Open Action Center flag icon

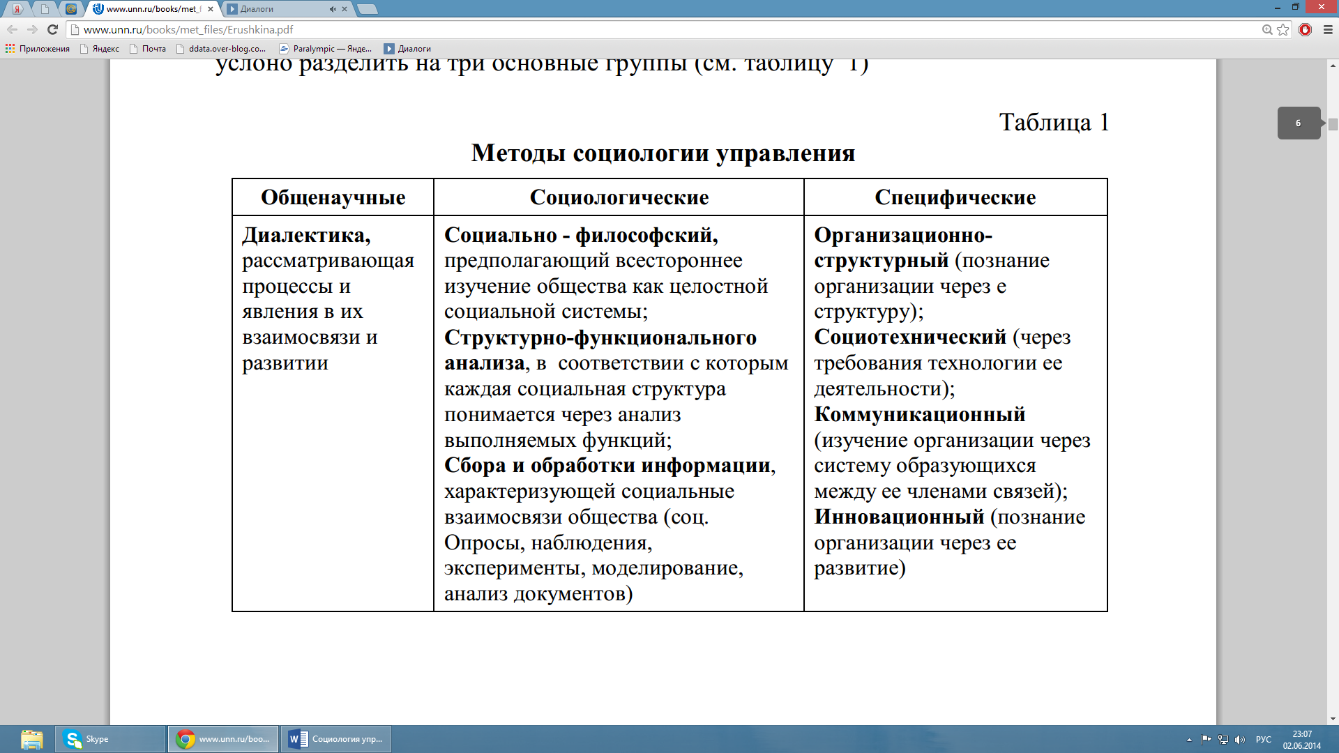(x=1206, y=740)
